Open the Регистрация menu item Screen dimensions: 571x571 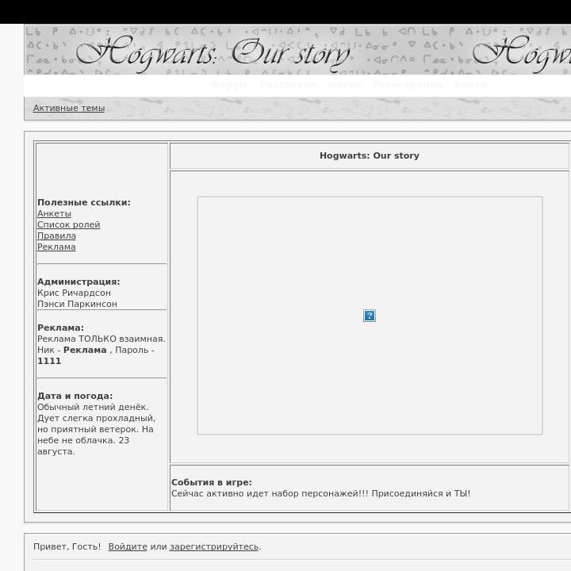408,85
